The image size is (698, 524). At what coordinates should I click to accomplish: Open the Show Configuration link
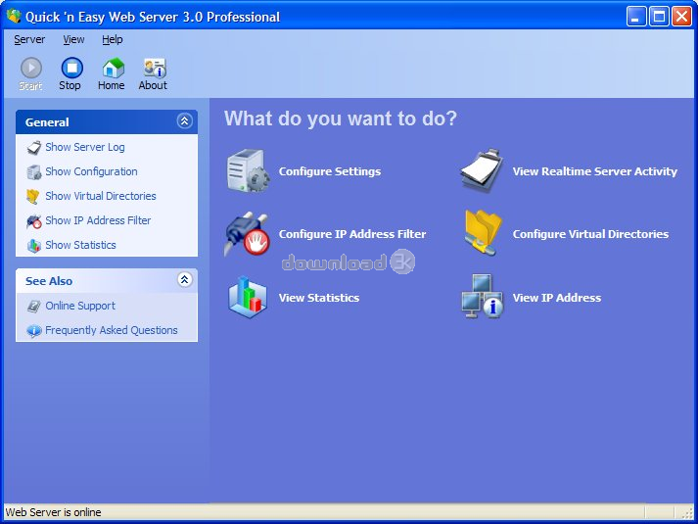tap(91, 171)
